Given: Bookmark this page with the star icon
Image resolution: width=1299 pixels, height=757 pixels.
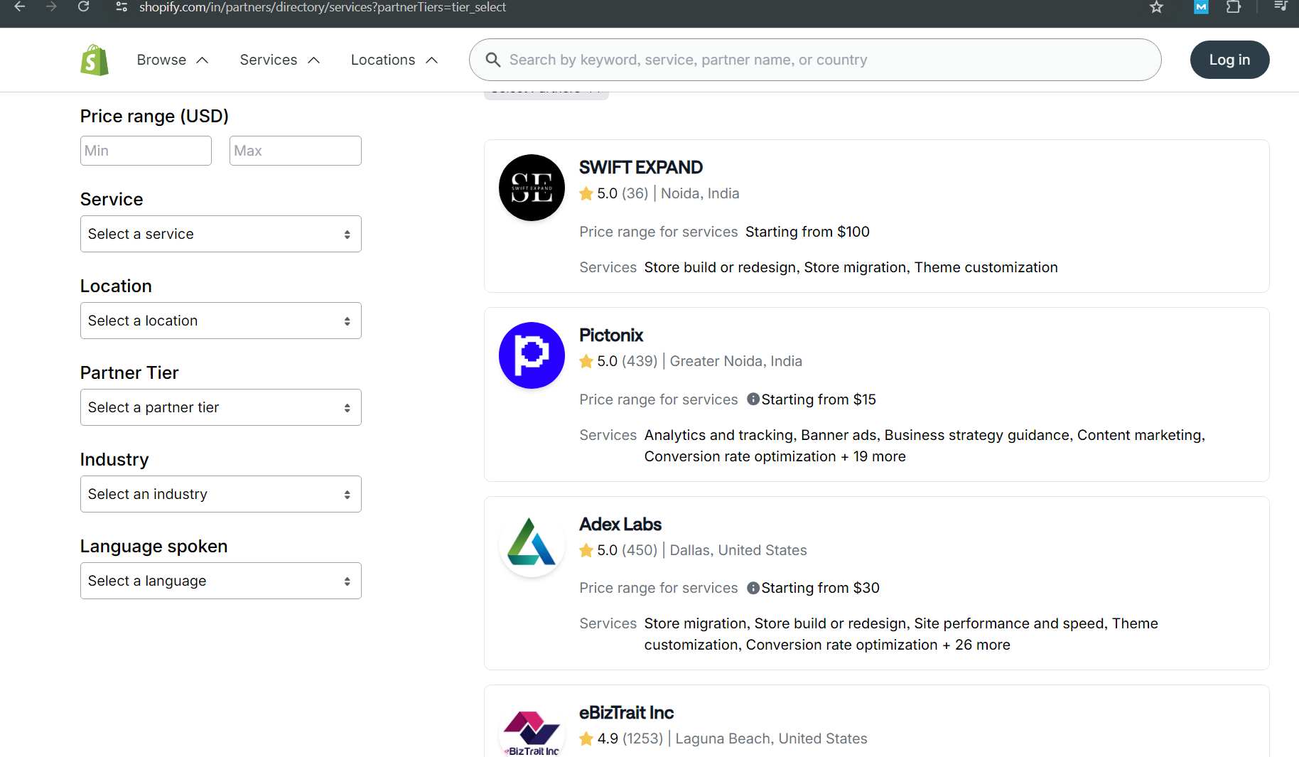Looking at the screenshot, I should tap(1156, 7).
